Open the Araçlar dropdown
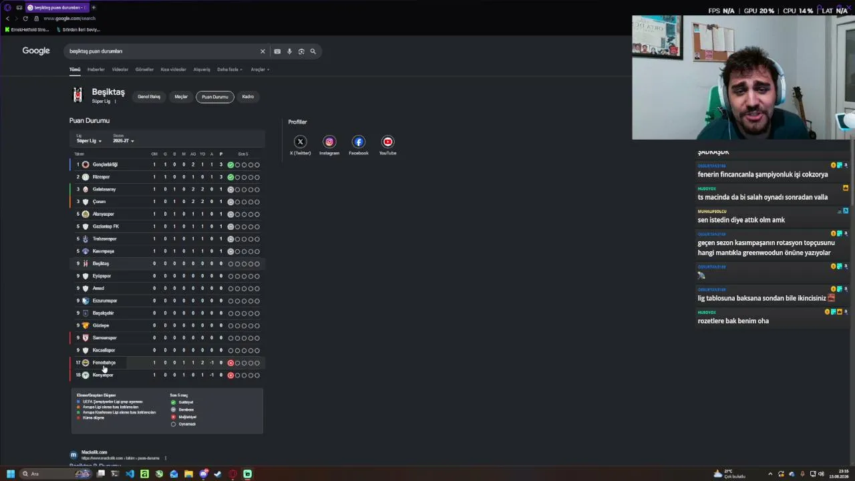 click(x=260, y=69)
